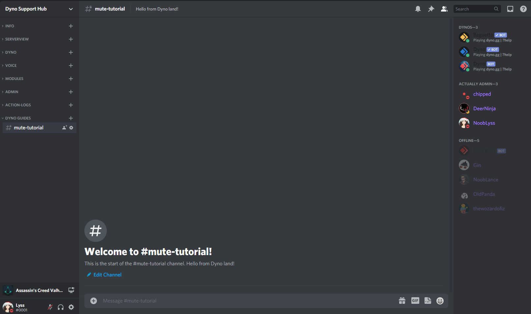The width and height of the screenshot is (531, 314).
Task: Open the GIF picker
Action: pyautogui.click(x=415, y=301)
